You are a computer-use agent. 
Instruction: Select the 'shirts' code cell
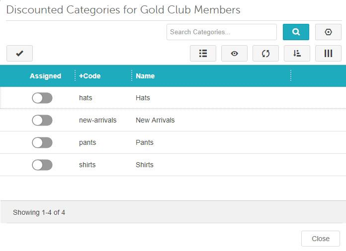[87, 165]
